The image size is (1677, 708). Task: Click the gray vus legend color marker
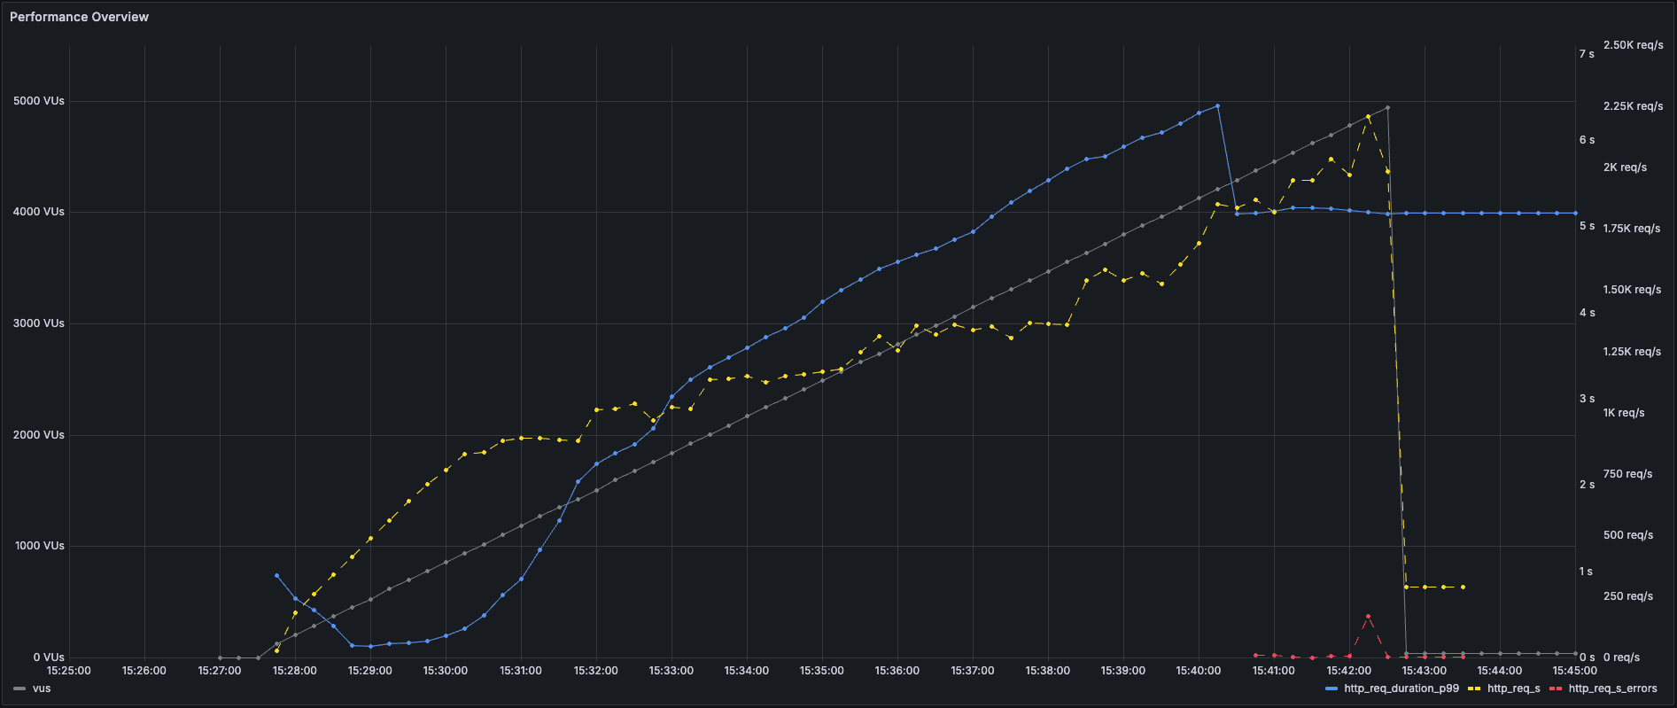(x=19, y=689)
